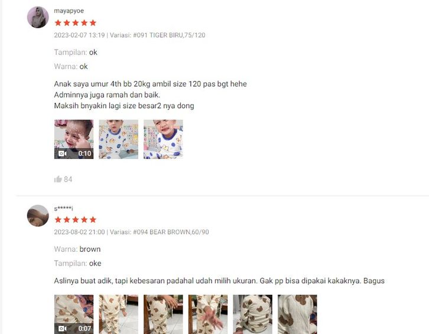Click the five-star rating under mayapyoe

76,22
